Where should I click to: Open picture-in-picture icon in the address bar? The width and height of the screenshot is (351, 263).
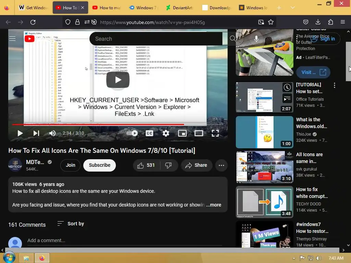point(261,22)
